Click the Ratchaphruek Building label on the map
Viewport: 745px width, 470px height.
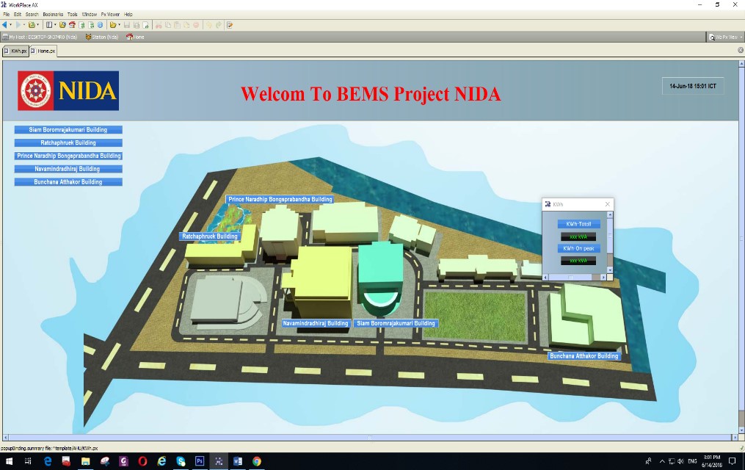tap(209, 236)
